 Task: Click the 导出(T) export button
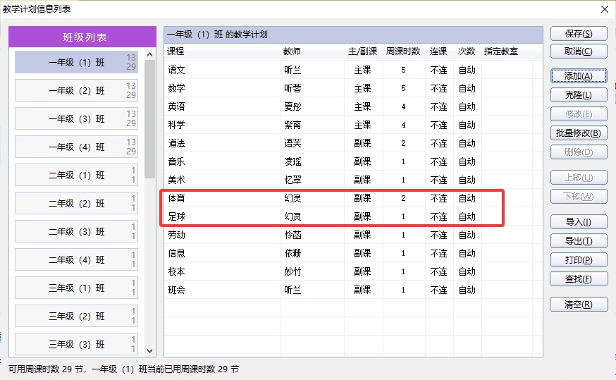click(x=578, y=241)
